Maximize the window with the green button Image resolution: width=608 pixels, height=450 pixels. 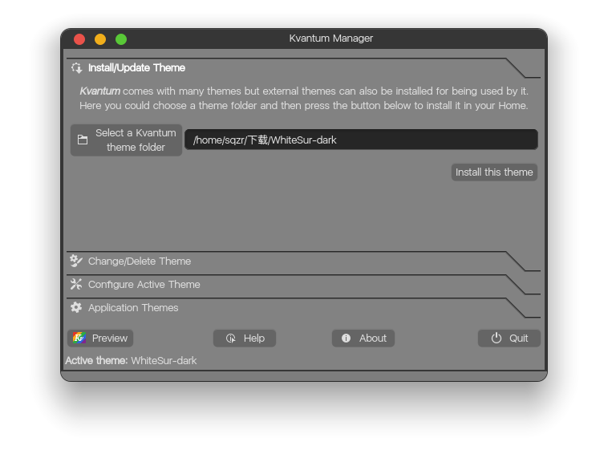121,39
